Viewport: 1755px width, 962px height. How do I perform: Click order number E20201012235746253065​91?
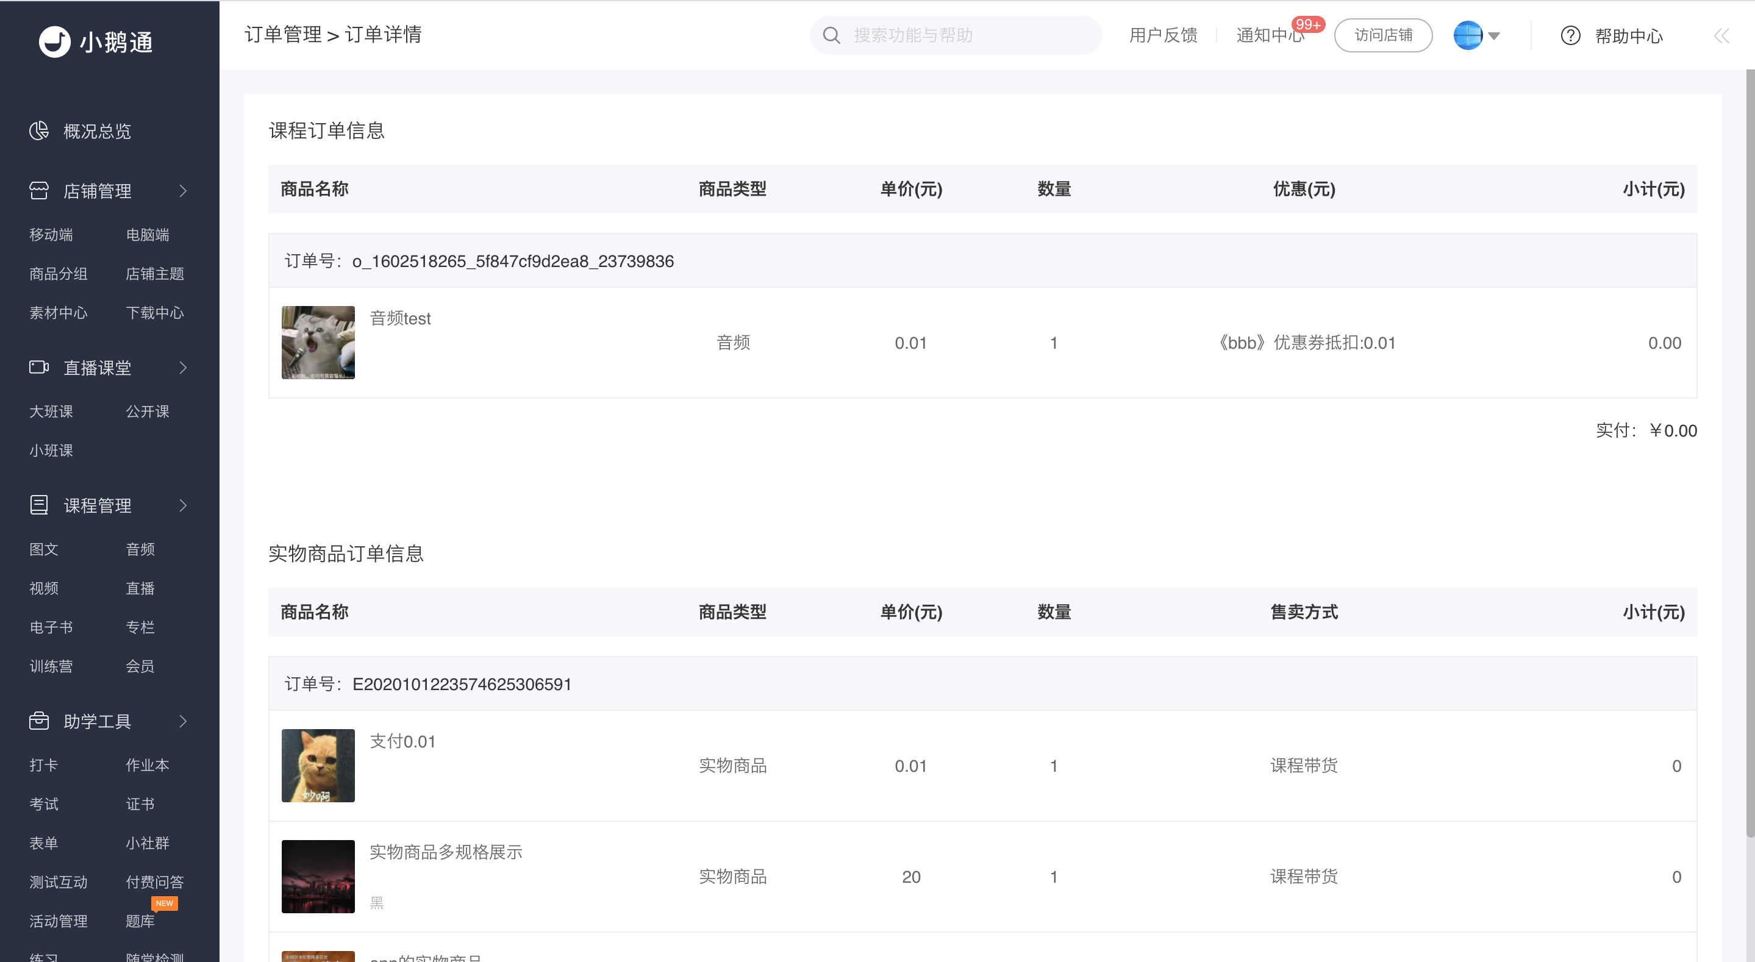(x=462, y=684)
